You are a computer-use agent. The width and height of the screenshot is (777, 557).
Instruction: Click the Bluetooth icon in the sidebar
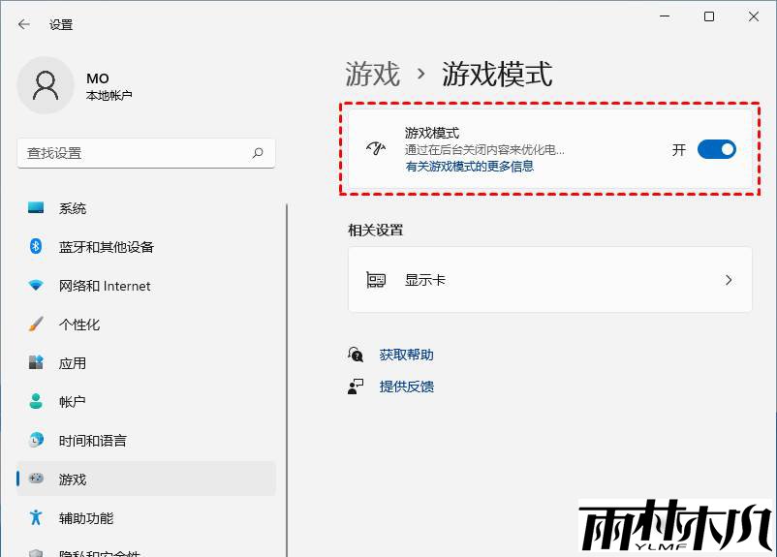pos(36,247)
